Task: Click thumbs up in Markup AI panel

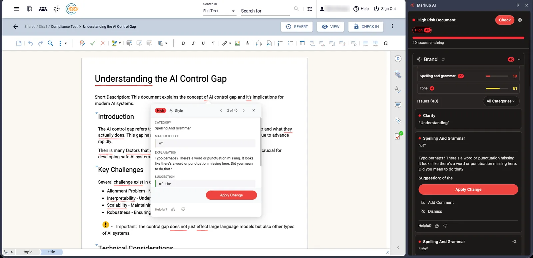Action: 437,226
